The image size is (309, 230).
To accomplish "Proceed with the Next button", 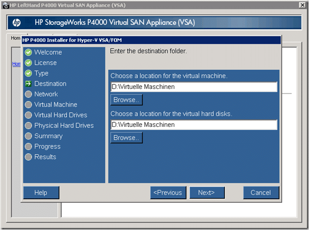I will [207, 193].
